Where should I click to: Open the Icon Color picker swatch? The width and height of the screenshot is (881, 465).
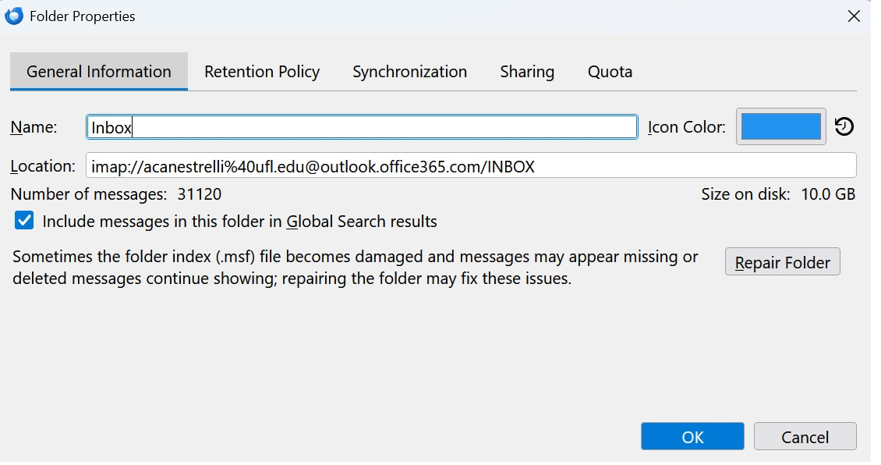[x=780, y=126]
